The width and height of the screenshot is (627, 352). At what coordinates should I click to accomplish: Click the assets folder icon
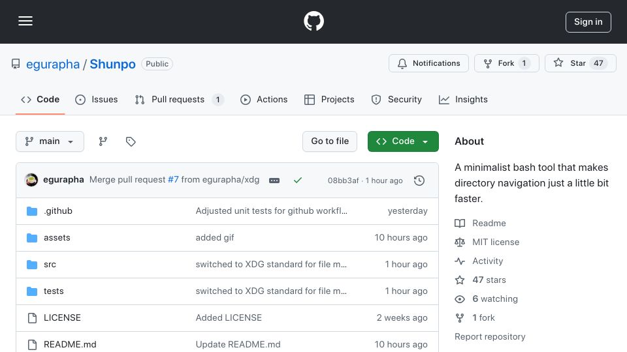click(32, 238)
